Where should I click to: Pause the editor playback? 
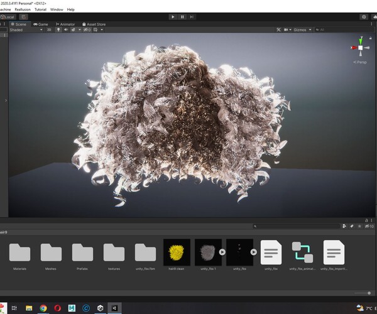pyautogui.click(x=182, y=17)
